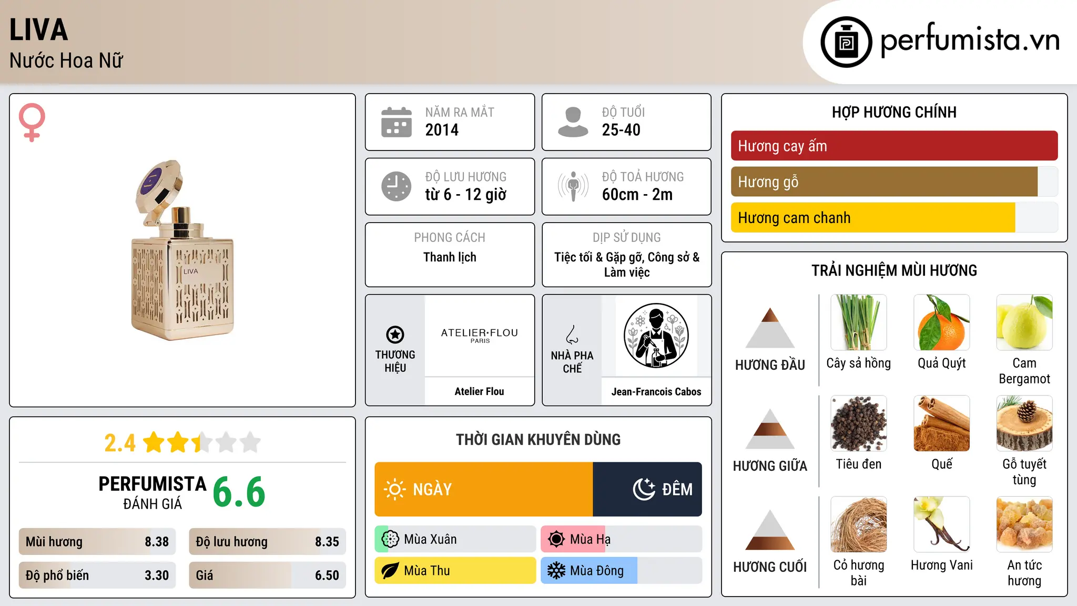Viewport: 1077px width, 606px height.
Task: Click the launch year 2014
Action: tap(442, 130)
